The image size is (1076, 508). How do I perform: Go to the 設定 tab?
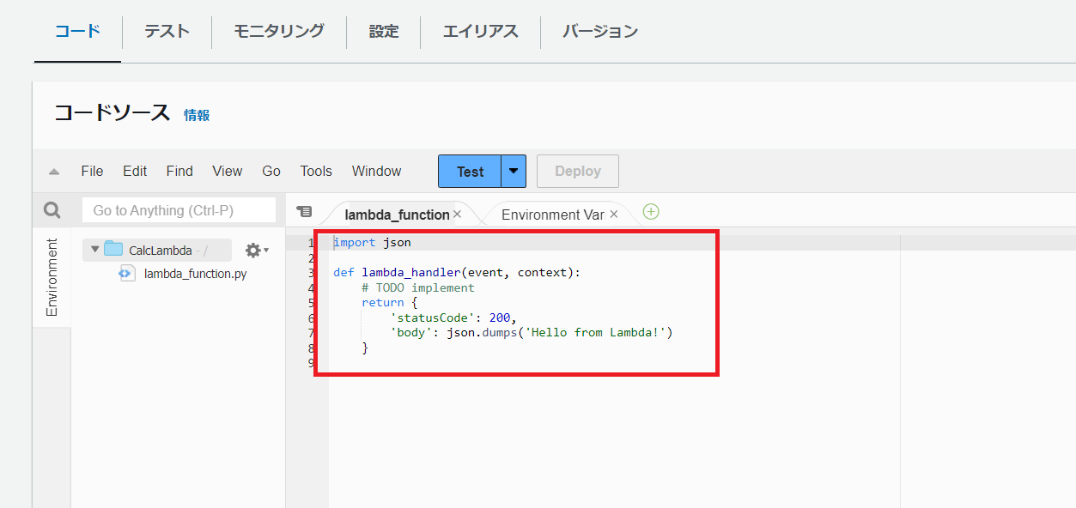point(384,32)
